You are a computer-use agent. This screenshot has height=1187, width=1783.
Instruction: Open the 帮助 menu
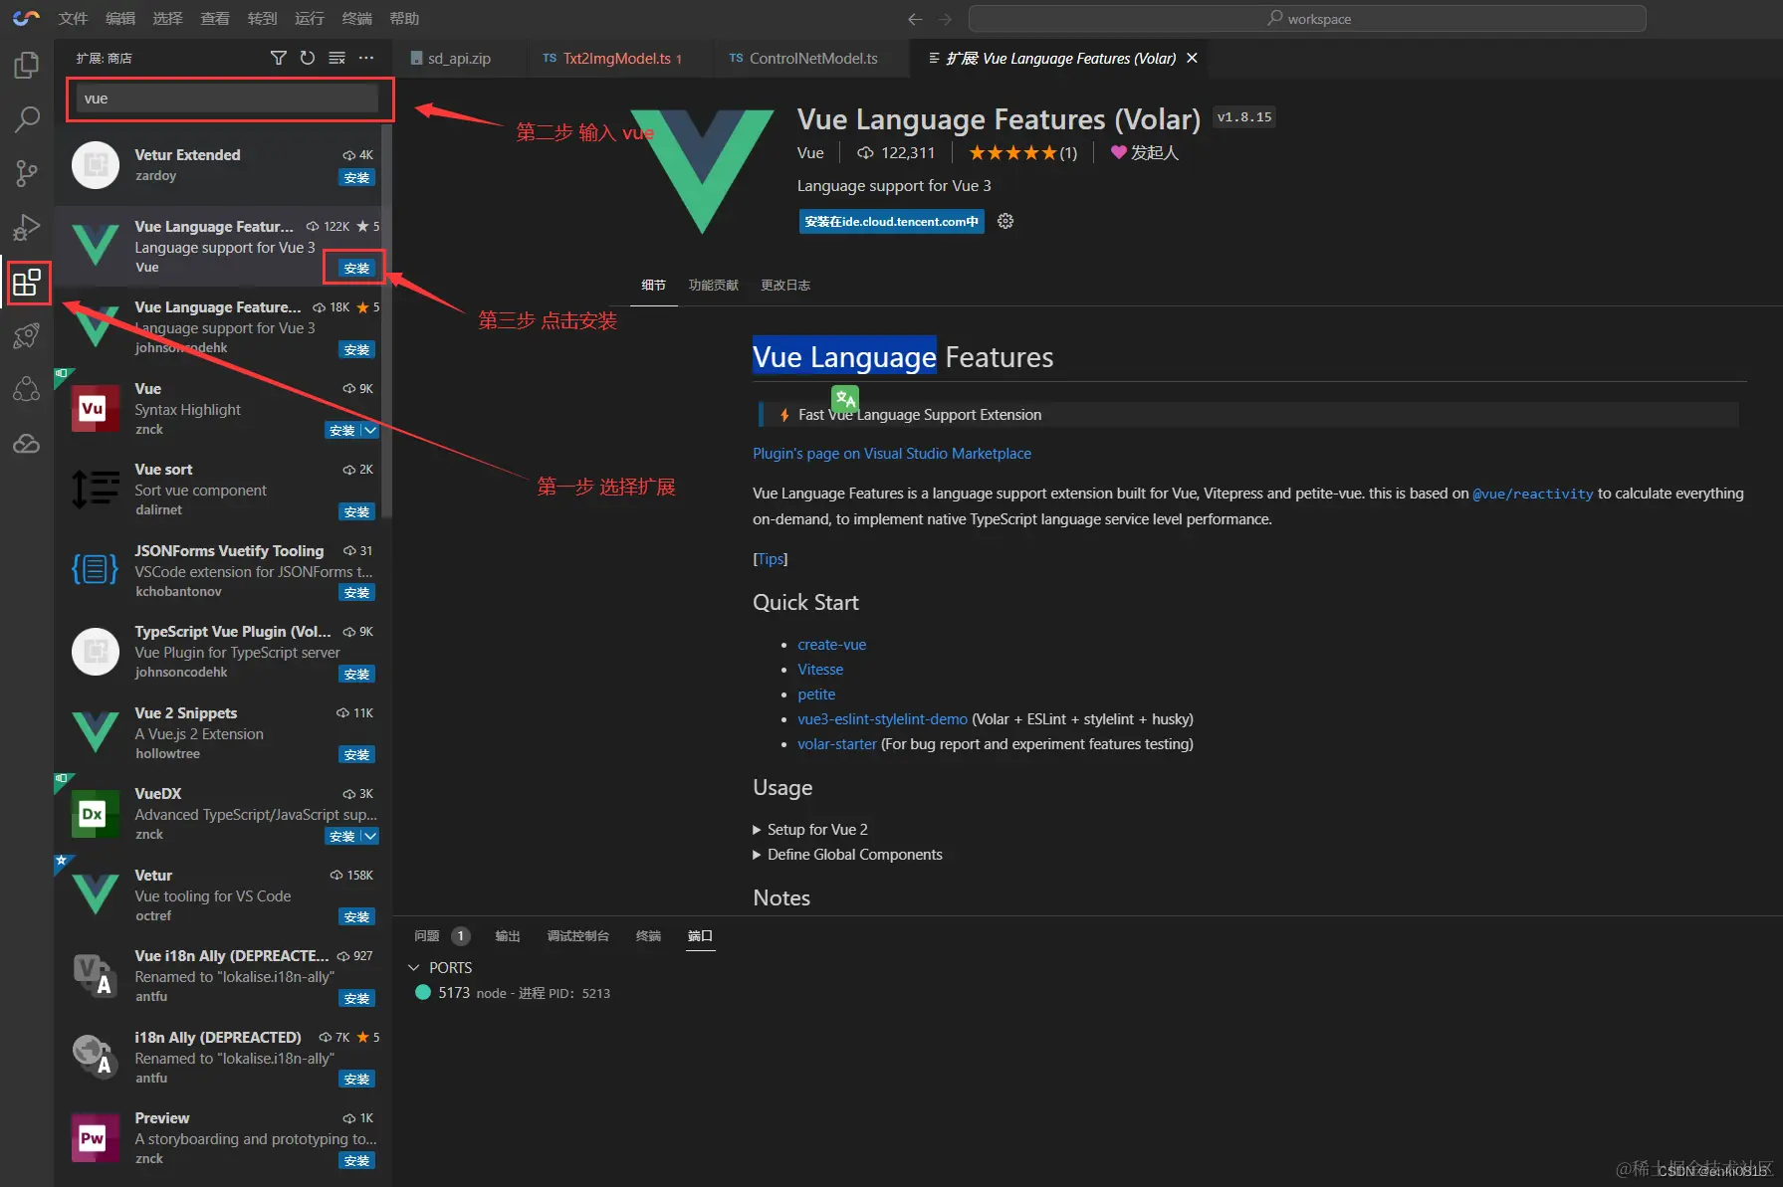point(404,18)
